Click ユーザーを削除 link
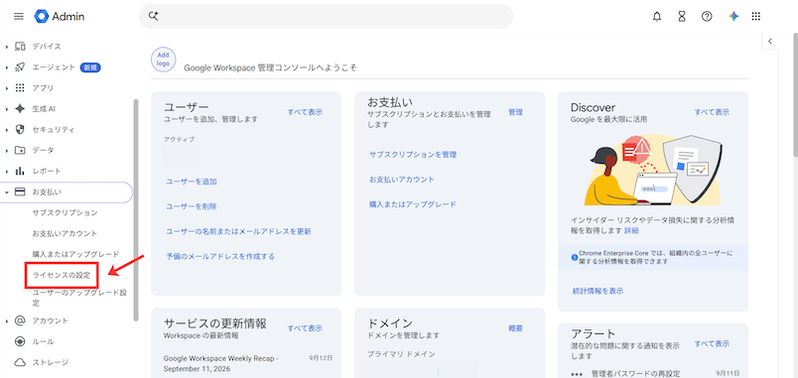The height and width of the screenshot is (378, 798). (192, 206)
